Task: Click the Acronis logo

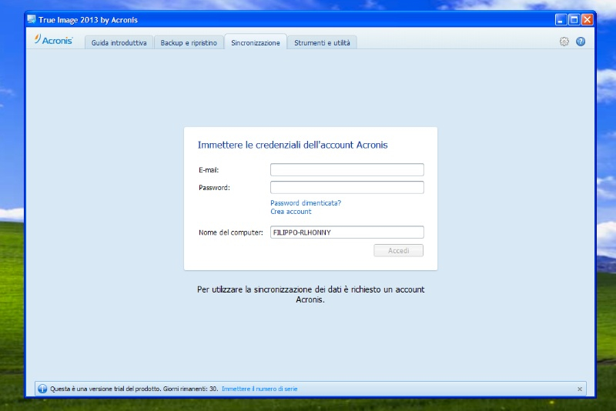Action: point(54,41)
